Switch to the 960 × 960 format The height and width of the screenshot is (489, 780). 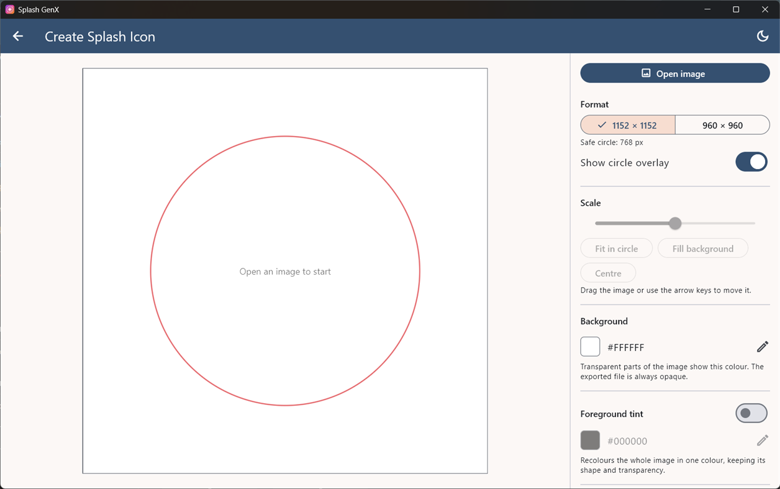[x=722, y=125]
